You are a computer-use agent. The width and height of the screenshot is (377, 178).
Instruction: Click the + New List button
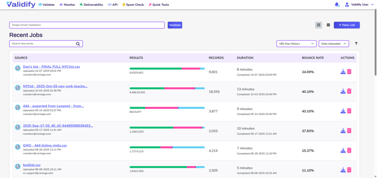pos(346,25)
